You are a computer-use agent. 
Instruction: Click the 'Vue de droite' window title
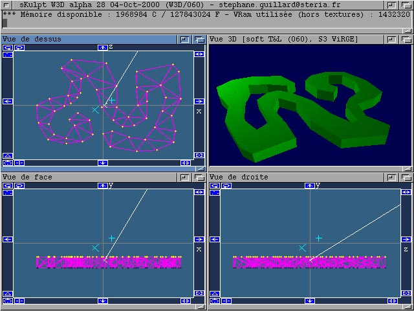click(239, 177)
